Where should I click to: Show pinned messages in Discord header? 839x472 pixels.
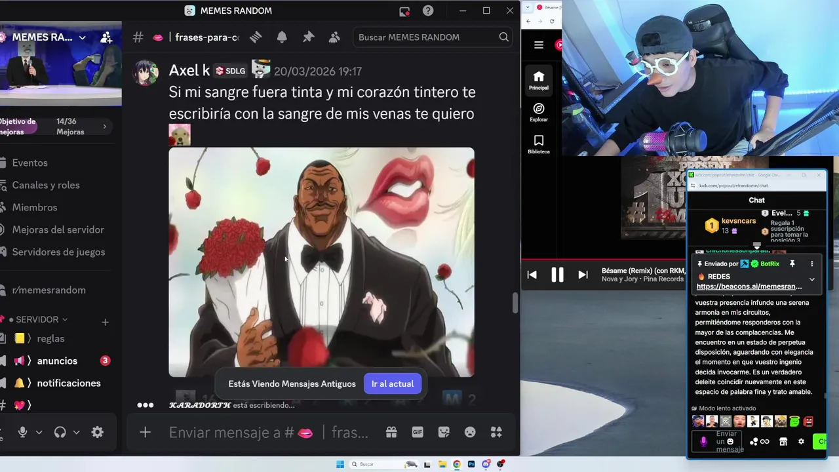pyautogui.click(x=308, y=37)
